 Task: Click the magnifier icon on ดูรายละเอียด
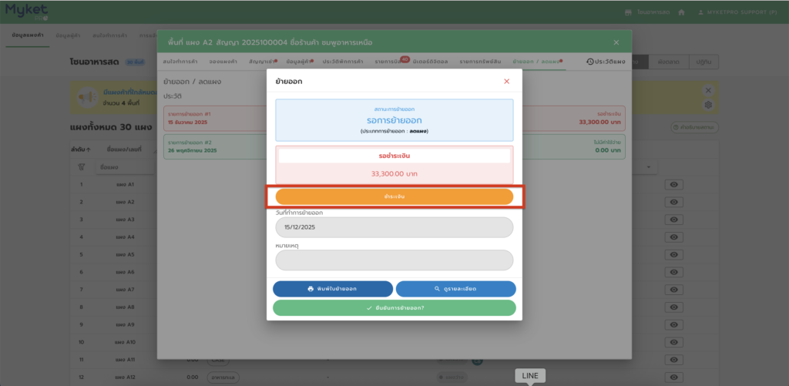pyautogui.click(x=437, y=289)
